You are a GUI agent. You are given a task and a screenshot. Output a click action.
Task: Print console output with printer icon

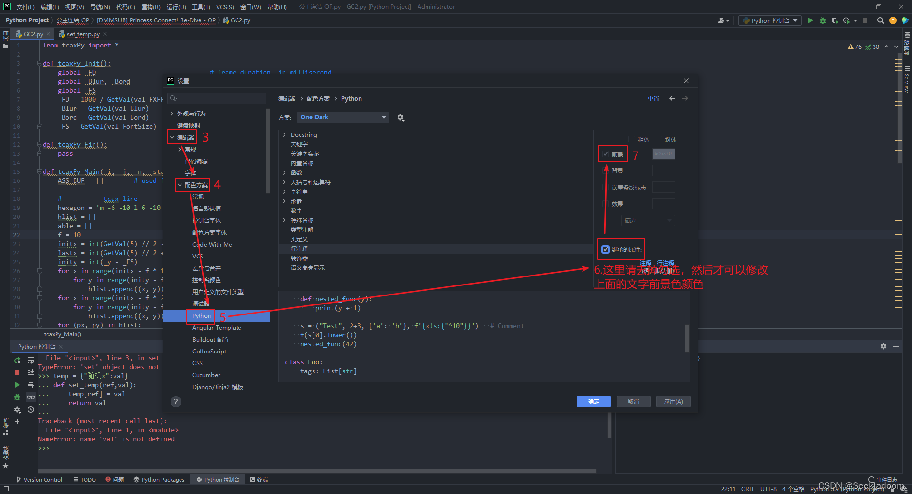(x=31, y=385)
